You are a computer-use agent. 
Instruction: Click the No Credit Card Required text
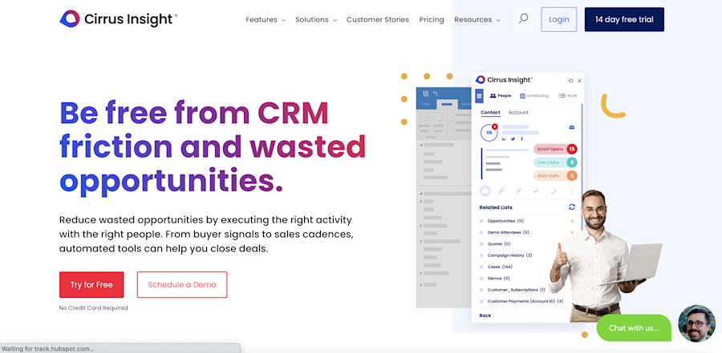click(x=94, y=308)
